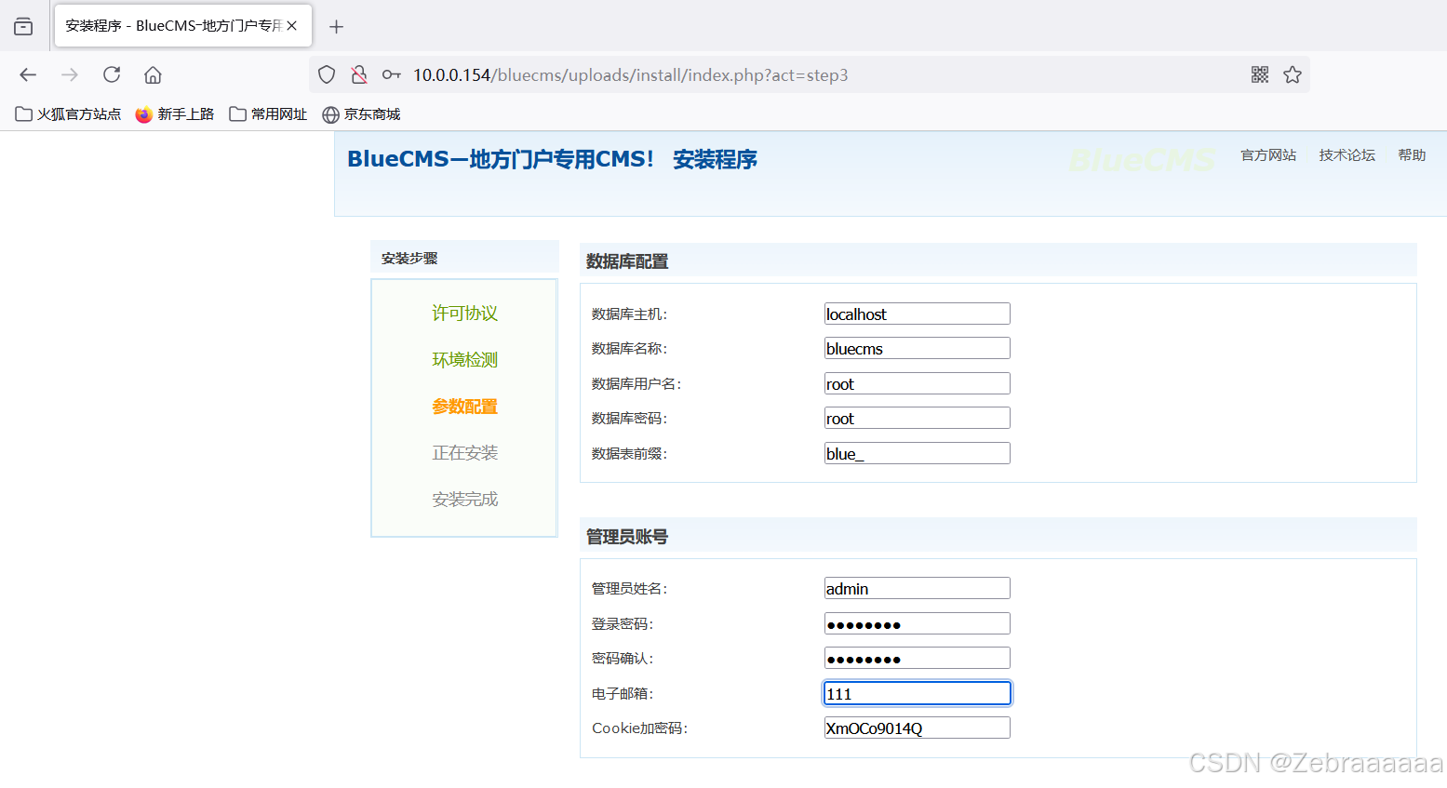Click the 安装步骤 sidebar heading
The width and height of the screenshot is (1447, 788).
click(409, 259)
